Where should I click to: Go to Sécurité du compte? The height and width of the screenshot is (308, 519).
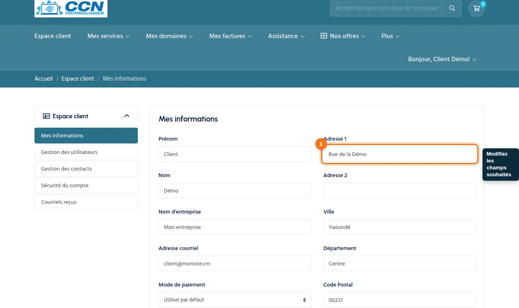(x=86, y=186)
